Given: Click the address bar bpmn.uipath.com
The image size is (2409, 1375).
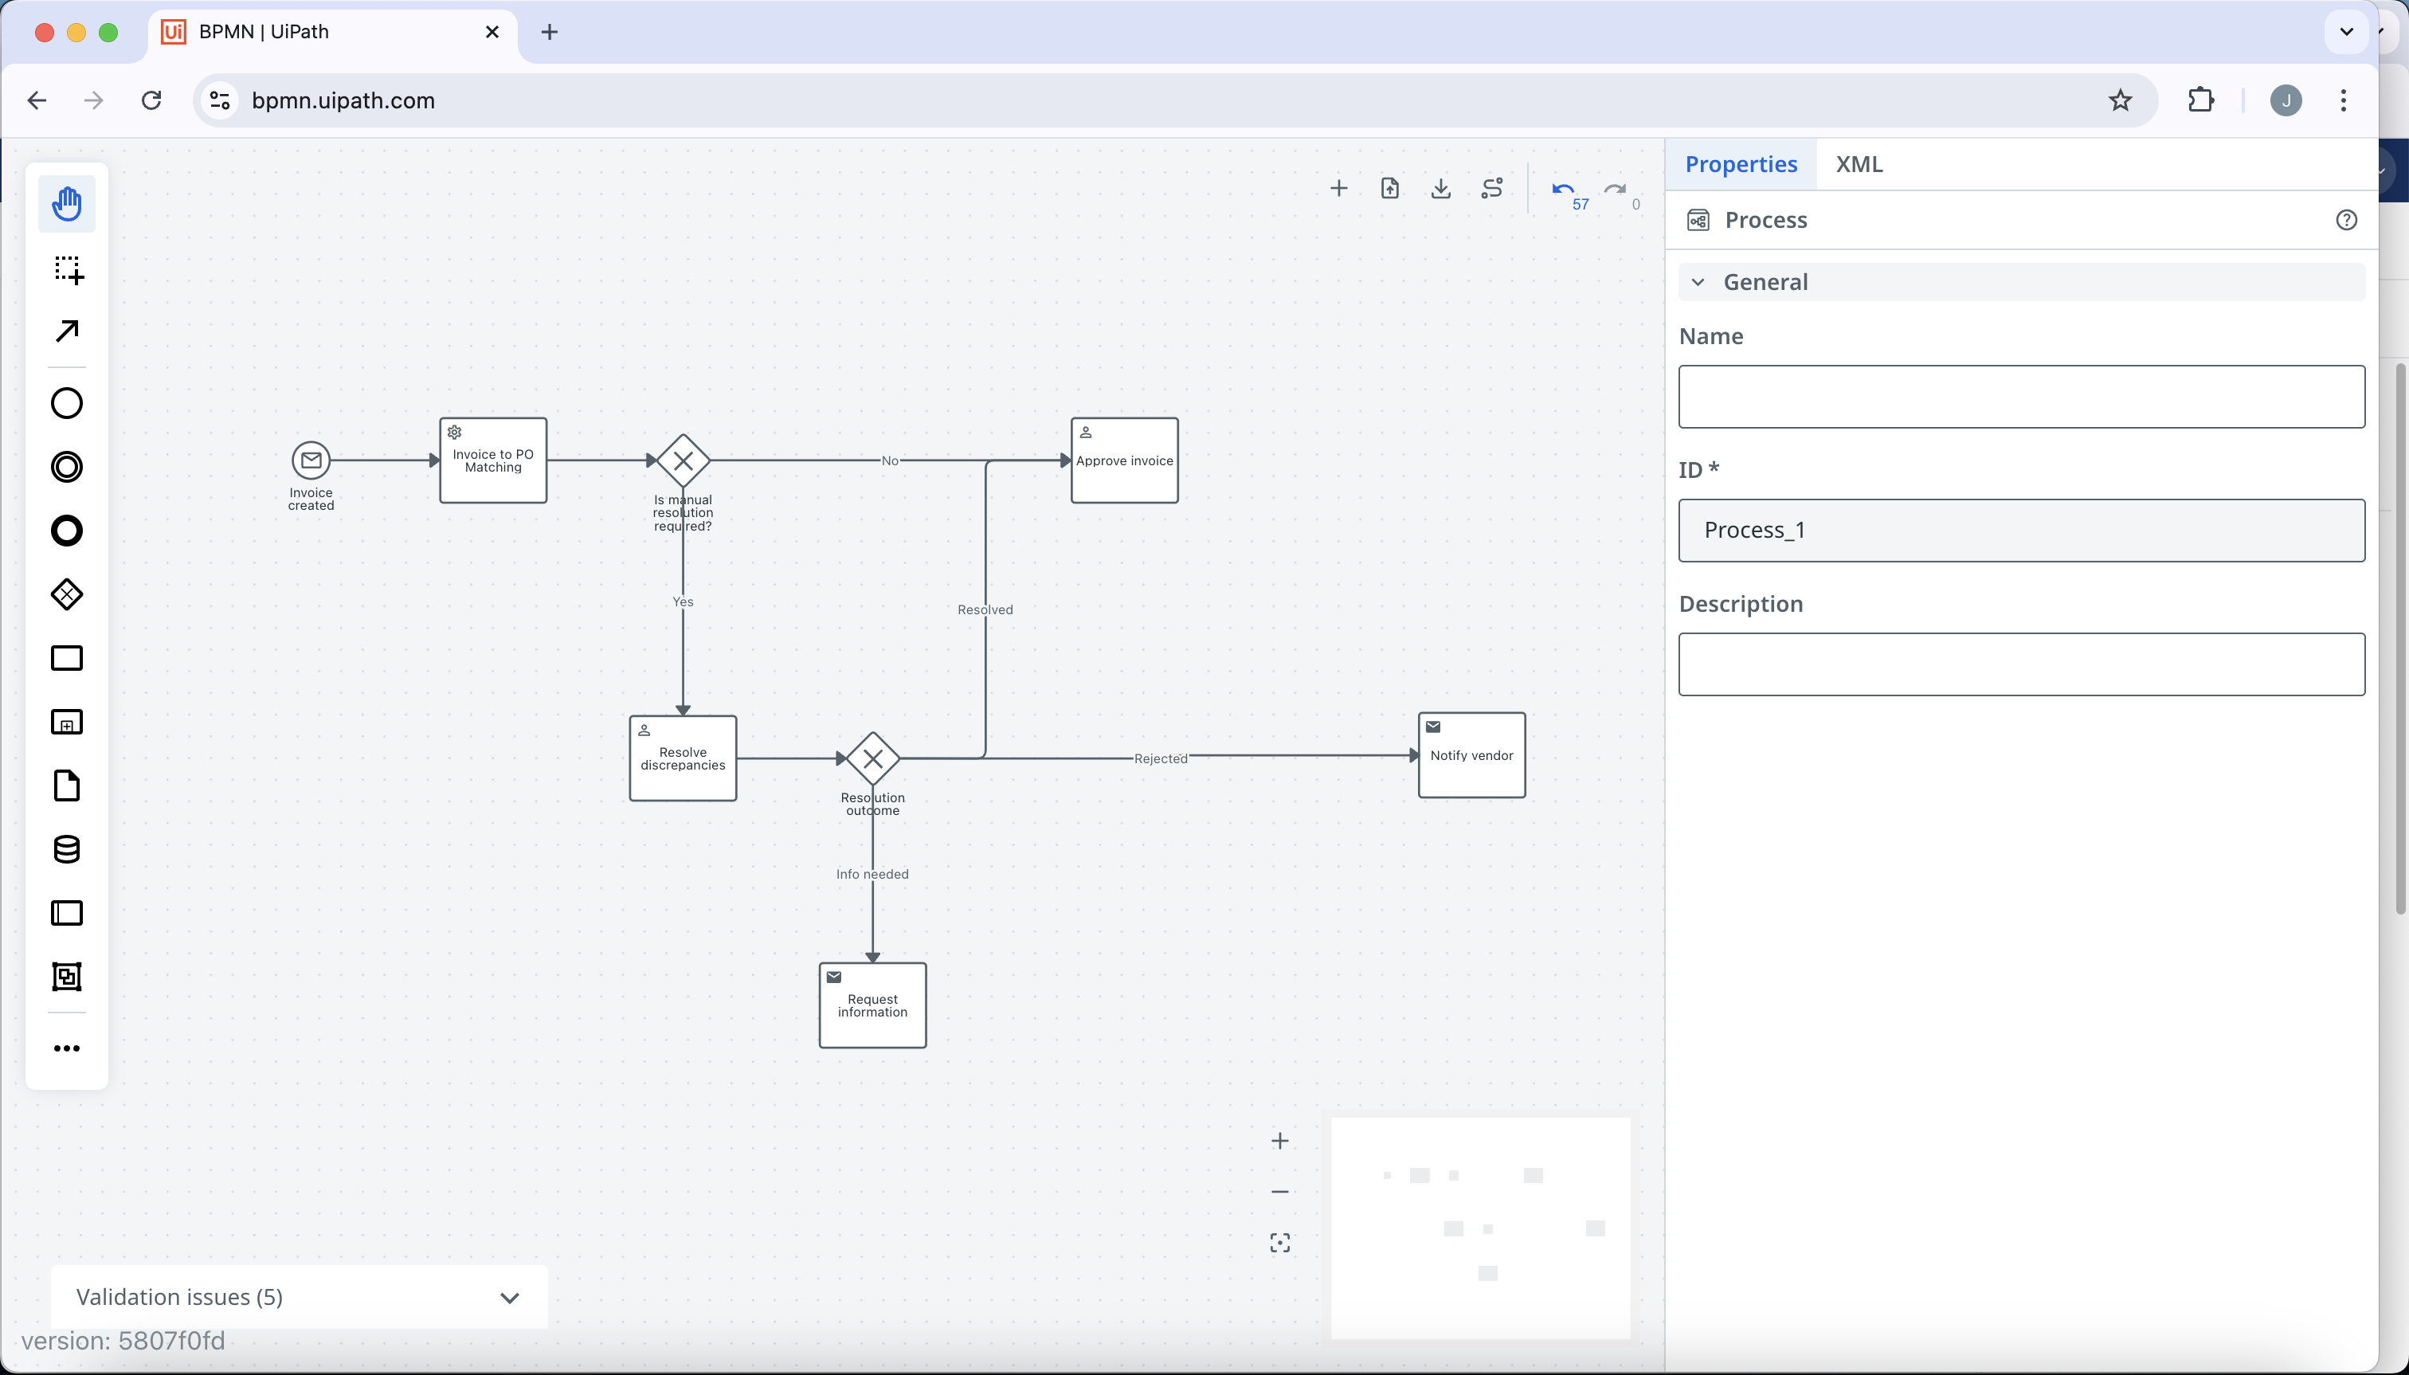Looking at the screenshot, I should coord(343,100).
